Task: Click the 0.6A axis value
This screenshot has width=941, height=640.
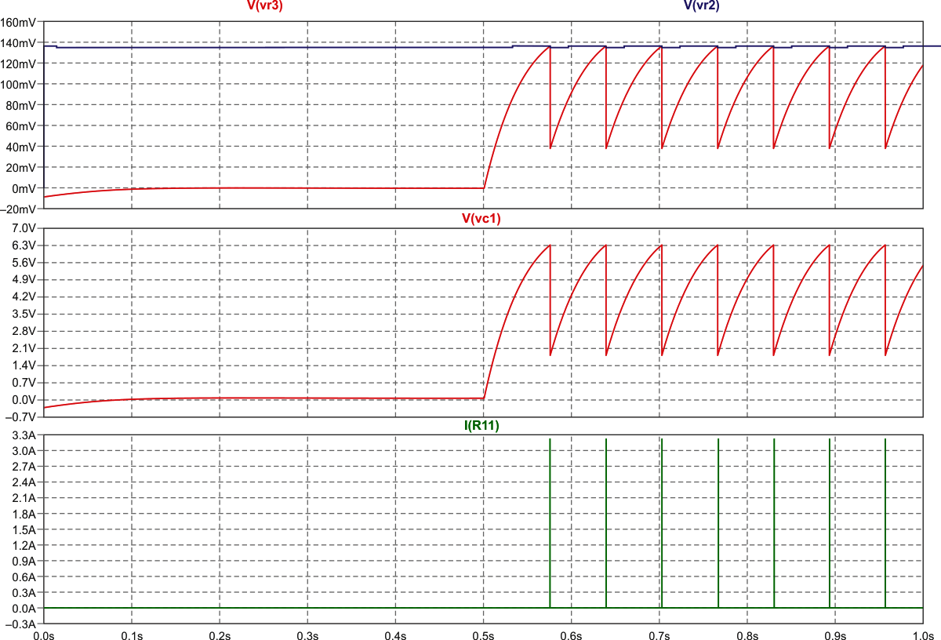Action: [x=26, y=576]
